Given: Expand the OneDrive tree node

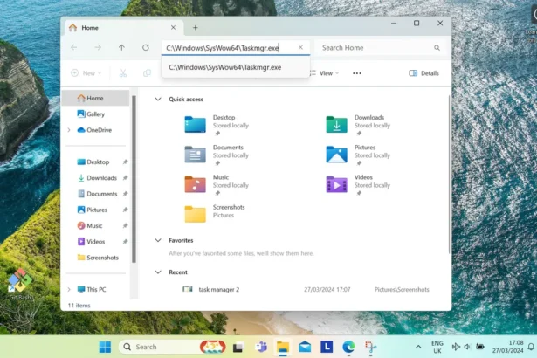Looking at the screenshot, I should (x=69, y=130).
